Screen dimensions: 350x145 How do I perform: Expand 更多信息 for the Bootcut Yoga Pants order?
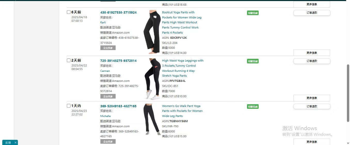pos(312,53)
